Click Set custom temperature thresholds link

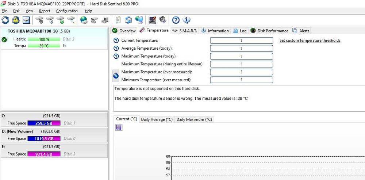[310, 41]
